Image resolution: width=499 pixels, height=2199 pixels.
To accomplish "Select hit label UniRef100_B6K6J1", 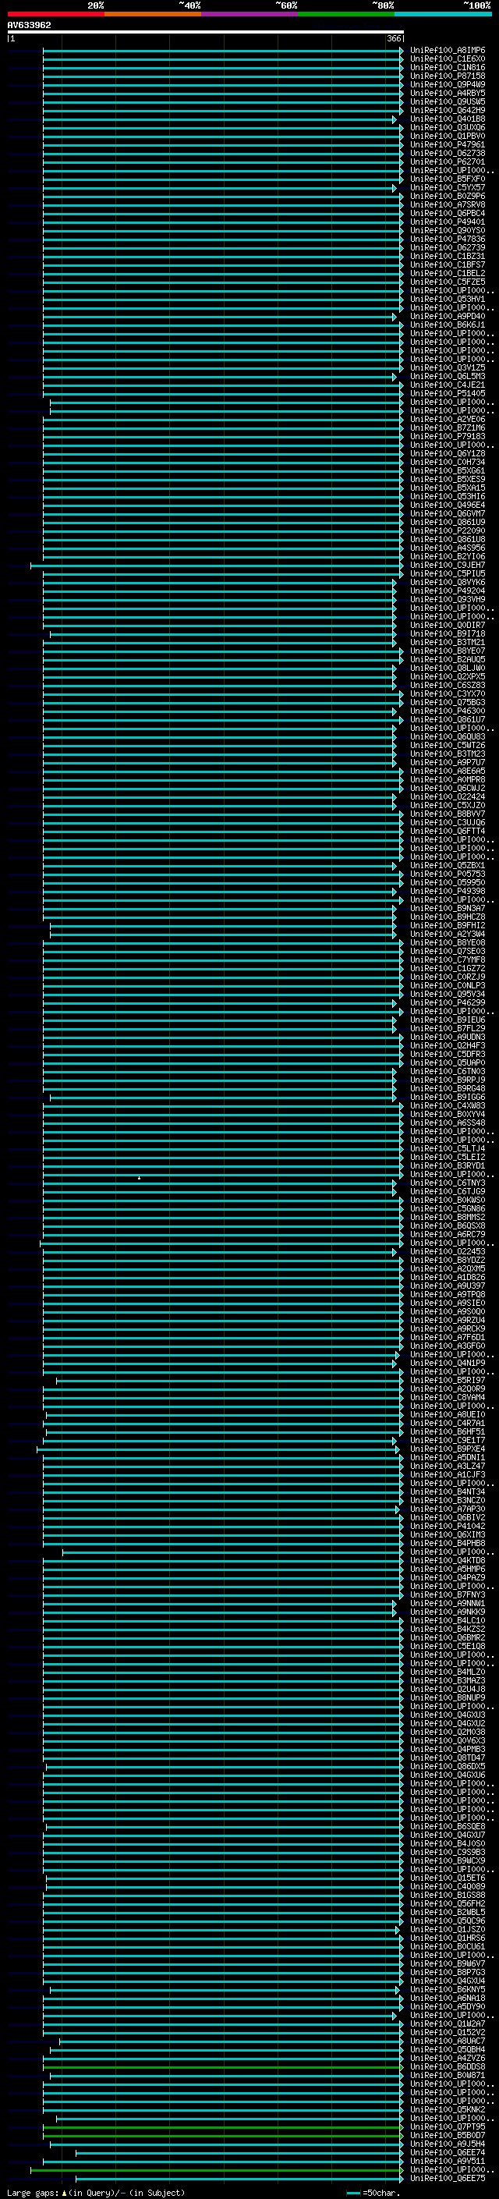I will pyautogui.click(x=448, y=325).
